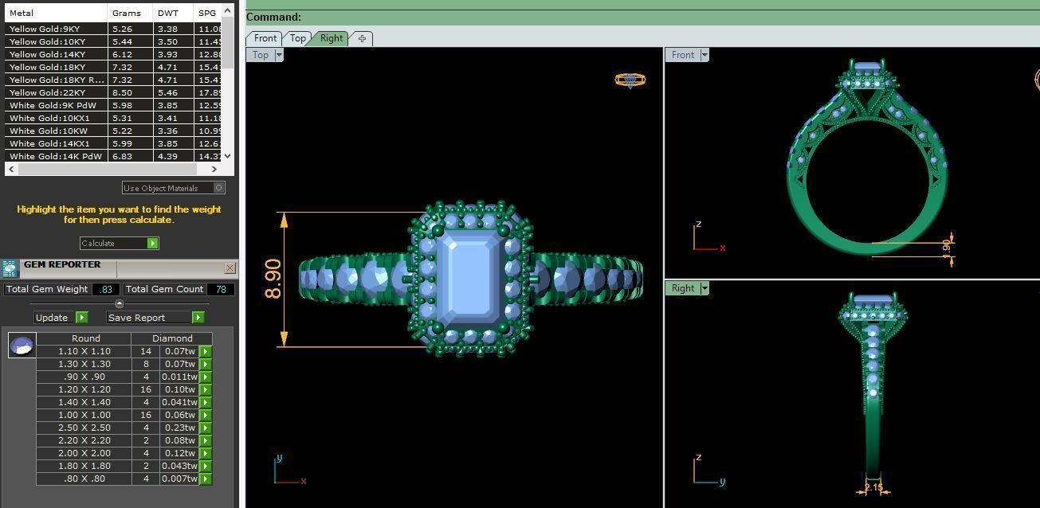The height and width of the screenshot is (508, 1040).
Task: Add a new viewport tab with plus icon
Action: (362, 38)
